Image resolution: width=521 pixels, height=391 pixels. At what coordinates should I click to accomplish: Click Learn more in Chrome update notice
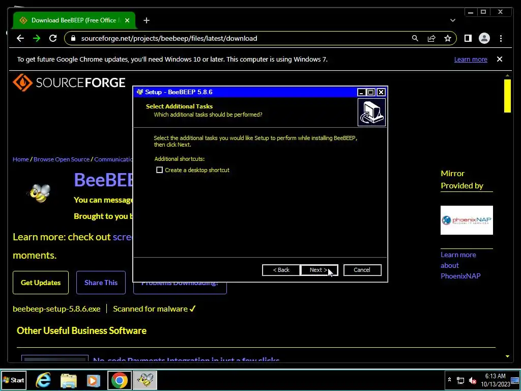[x=471, y=59]
